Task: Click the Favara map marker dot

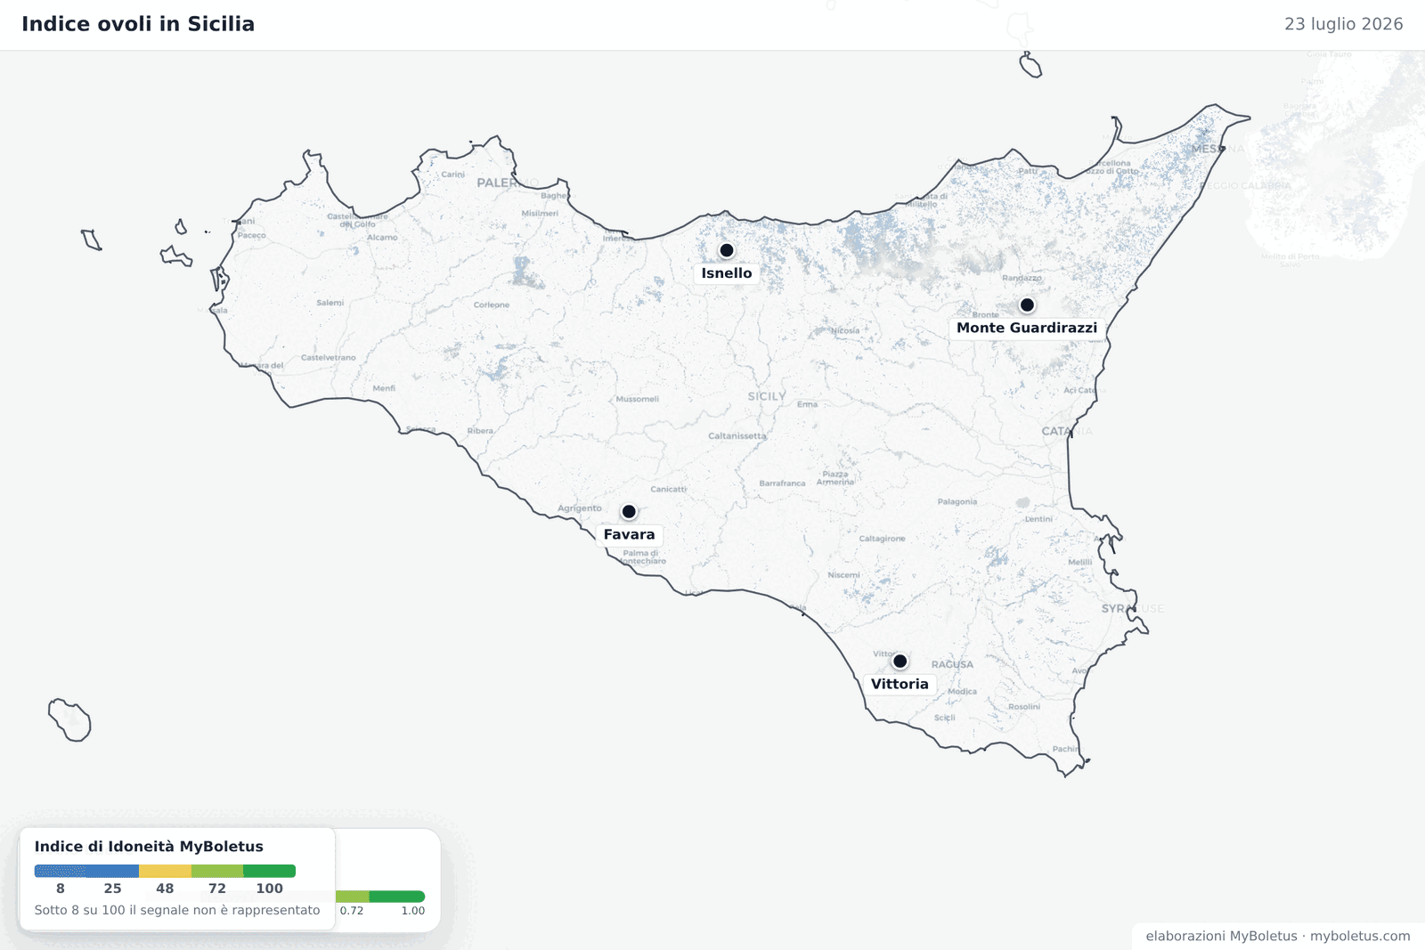Action: (x=629, y=511)
